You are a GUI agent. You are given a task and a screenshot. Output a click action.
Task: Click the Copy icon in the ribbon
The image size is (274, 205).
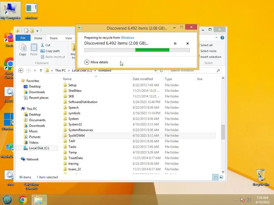22,49
